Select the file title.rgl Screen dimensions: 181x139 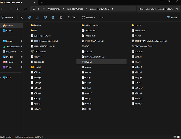tap(136, 62)
